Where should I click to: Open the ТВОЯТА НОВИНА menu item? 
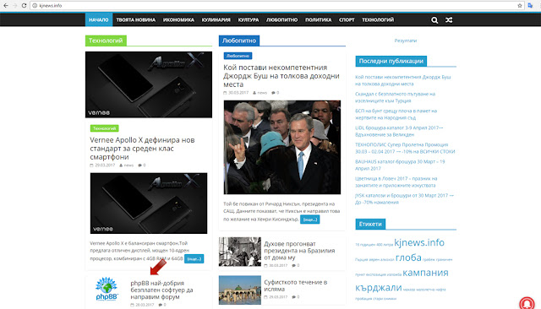(x=136, y=19)
